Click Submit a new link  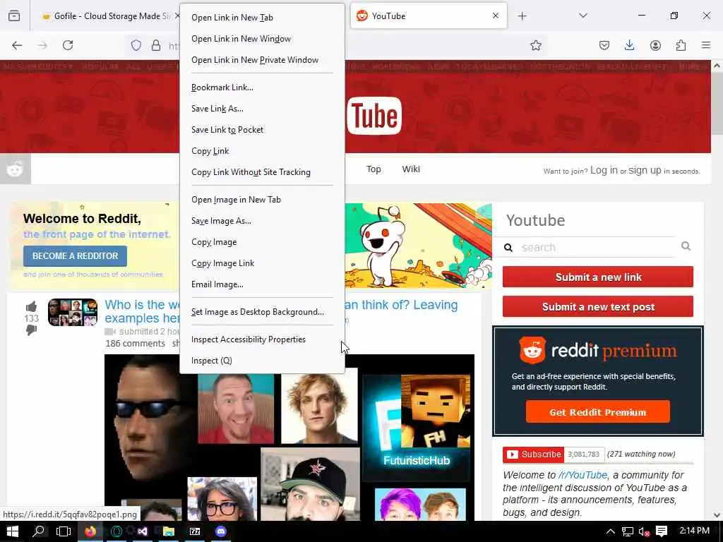(x=598, y=277)
